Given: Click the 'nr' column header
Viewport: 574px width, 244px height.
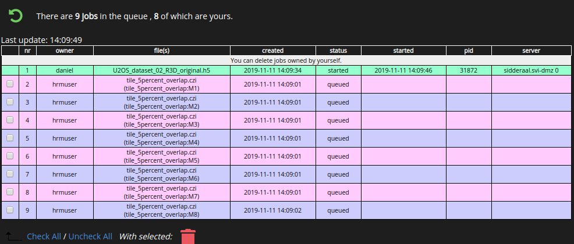Looking at the screenshot, I should 27,51.
